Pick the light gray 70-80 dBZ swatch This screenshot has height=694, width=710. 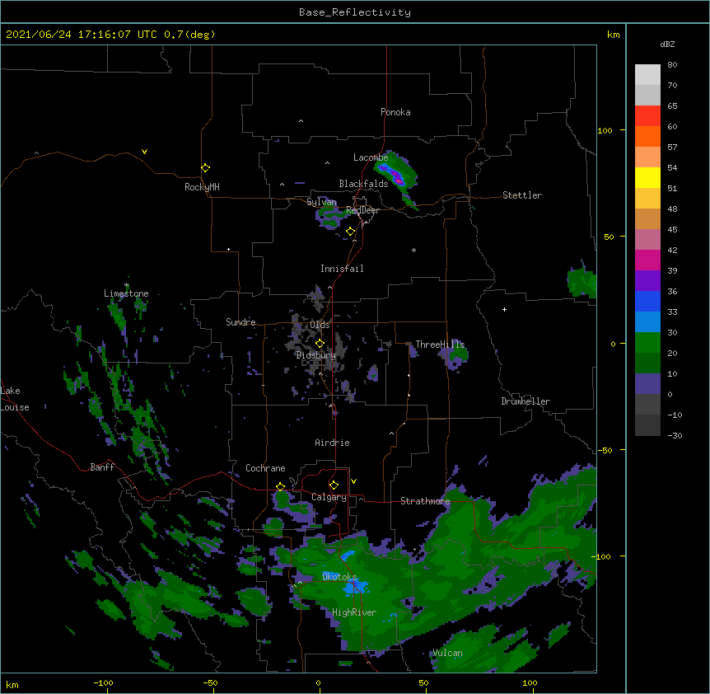[647, 75]
